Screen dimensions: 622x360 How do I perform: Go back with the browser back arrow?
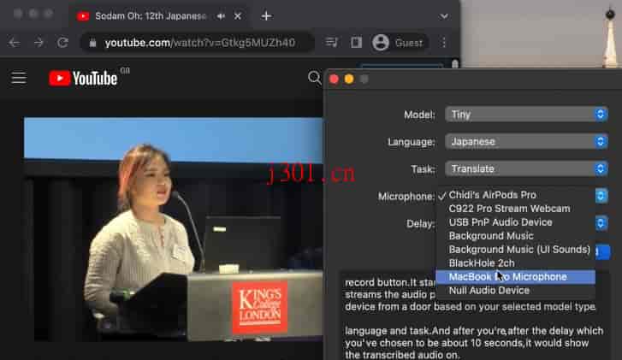(15, 43)
